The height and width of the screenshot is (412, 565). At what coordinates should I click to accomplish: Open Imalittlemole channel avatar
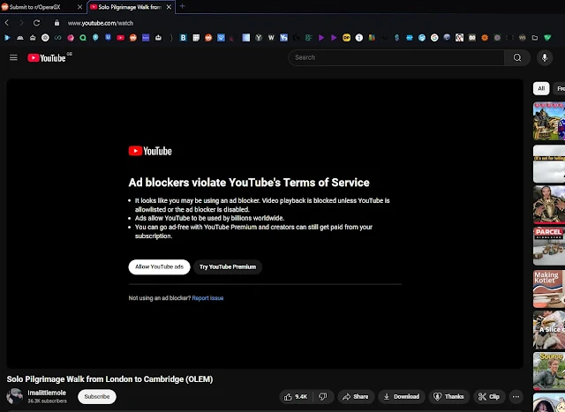click(14, 396)
